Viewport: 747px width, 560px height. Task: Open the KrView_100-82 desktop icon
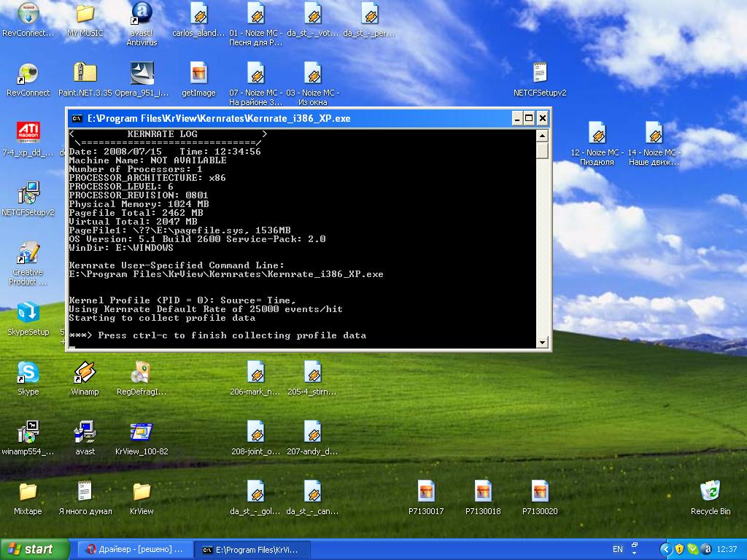point(142,433)
